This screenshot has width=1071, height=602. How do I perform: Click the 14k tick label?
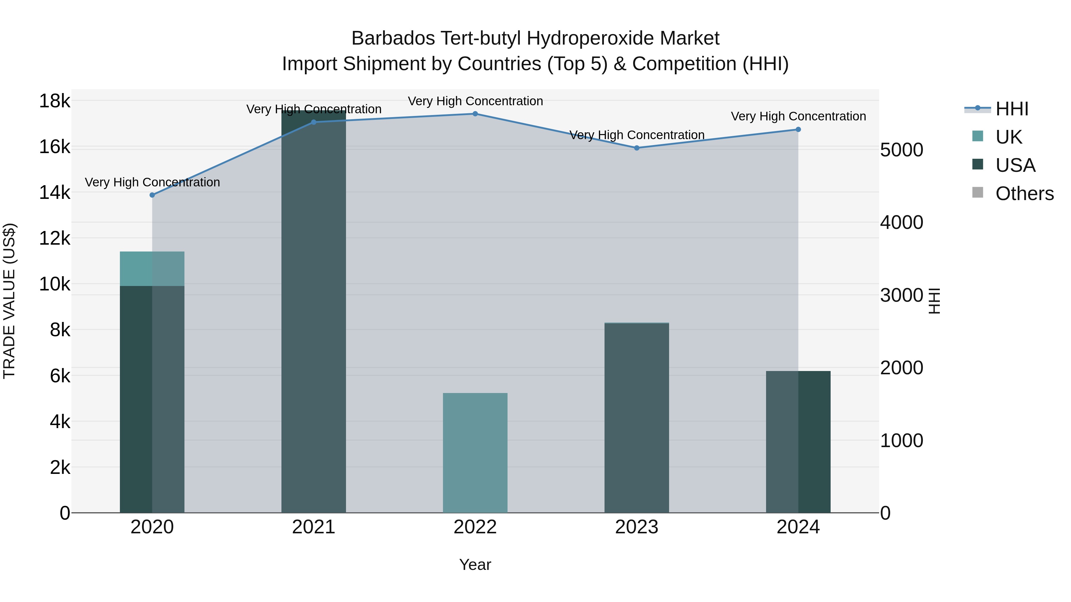(54, 192)
